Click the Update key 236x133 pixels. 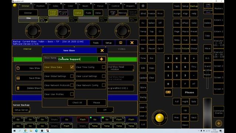pyautogui.click(x=143, y=78)
